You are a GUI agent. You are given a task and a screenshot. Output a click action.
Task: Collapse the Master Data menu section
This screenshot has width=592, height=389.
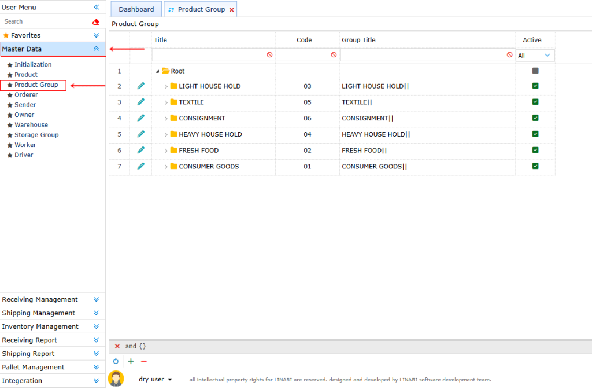97,49
